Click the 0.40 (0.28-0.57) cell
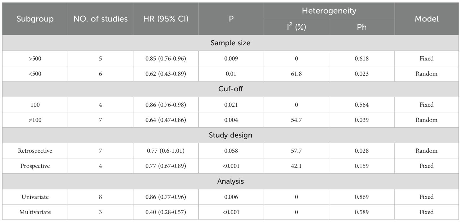This screenshot has height=222, width=461. click(x=166, y=212)
